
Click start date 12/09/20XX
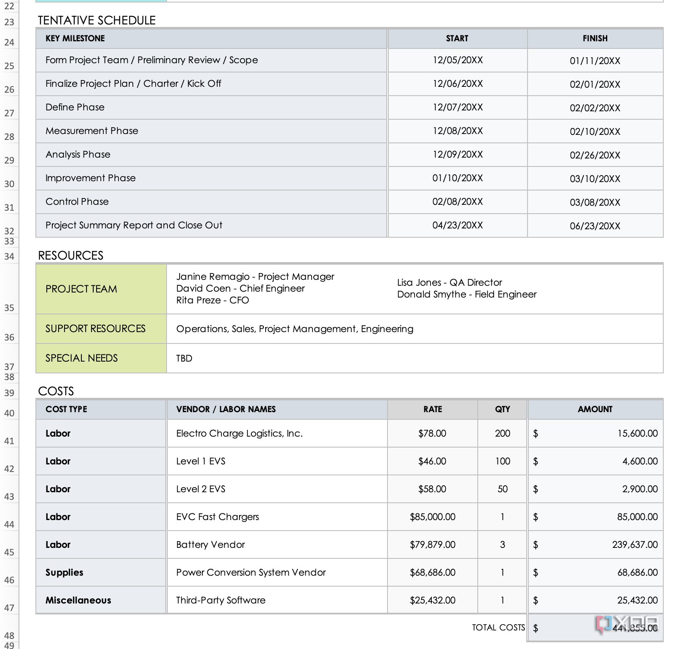click(458, 155)
